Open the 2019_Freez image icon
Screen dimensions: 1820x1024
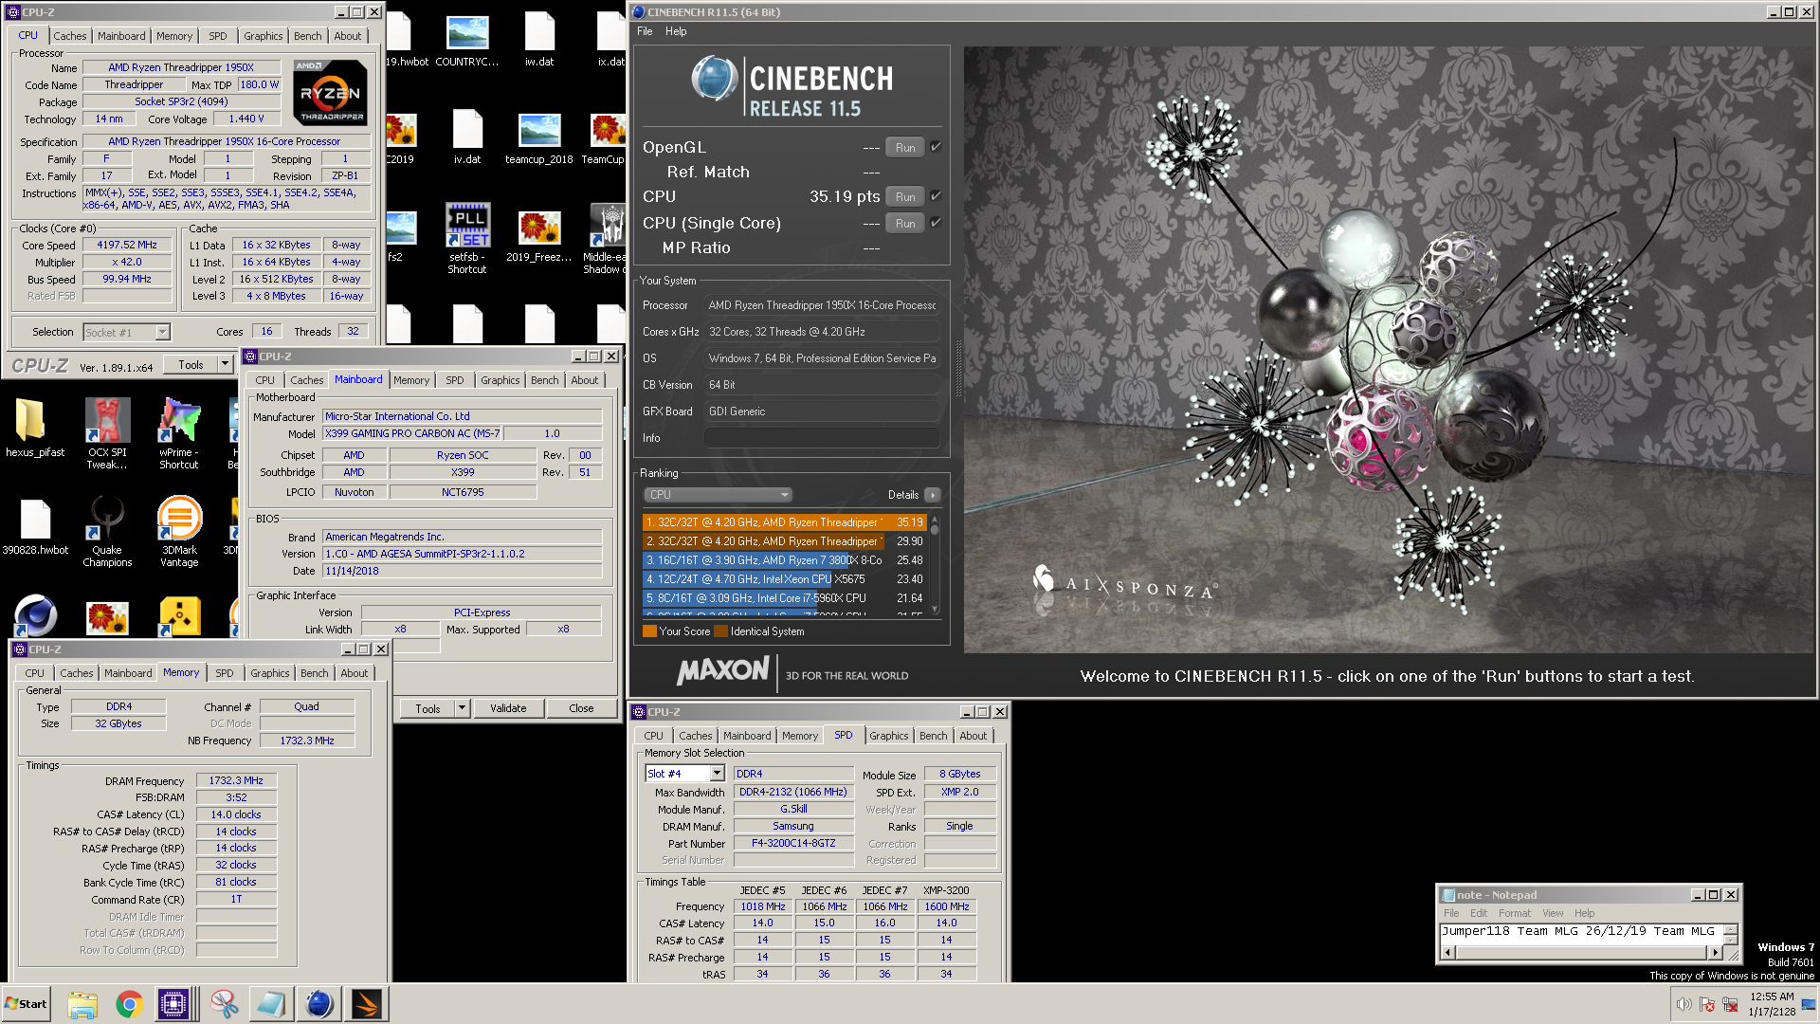[x=539, y=236]
